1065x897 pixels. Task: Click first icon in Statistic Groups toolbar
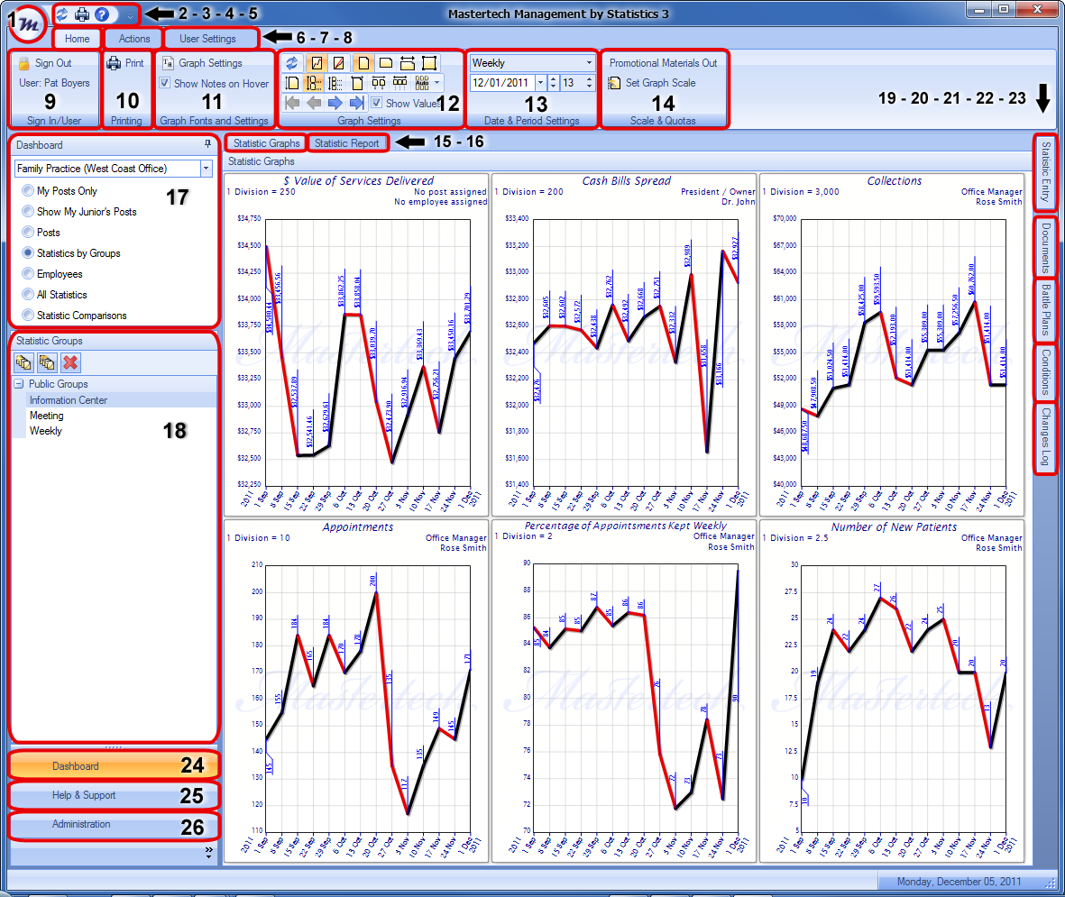point(23,362)
